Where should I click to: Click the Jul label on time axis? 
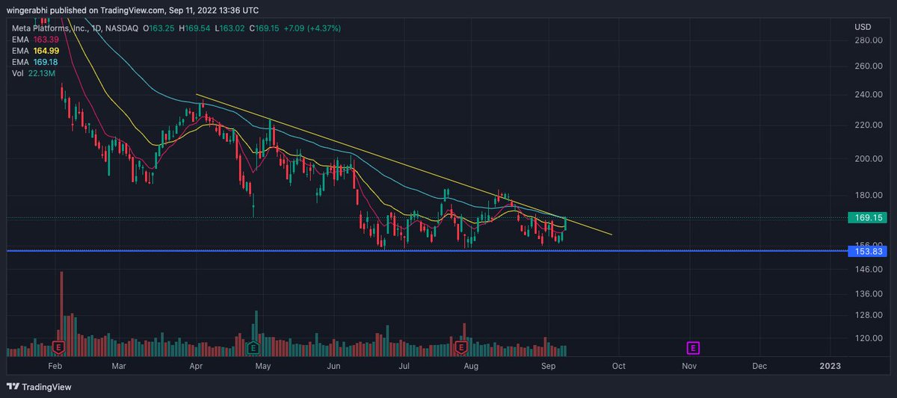(404, 366)
